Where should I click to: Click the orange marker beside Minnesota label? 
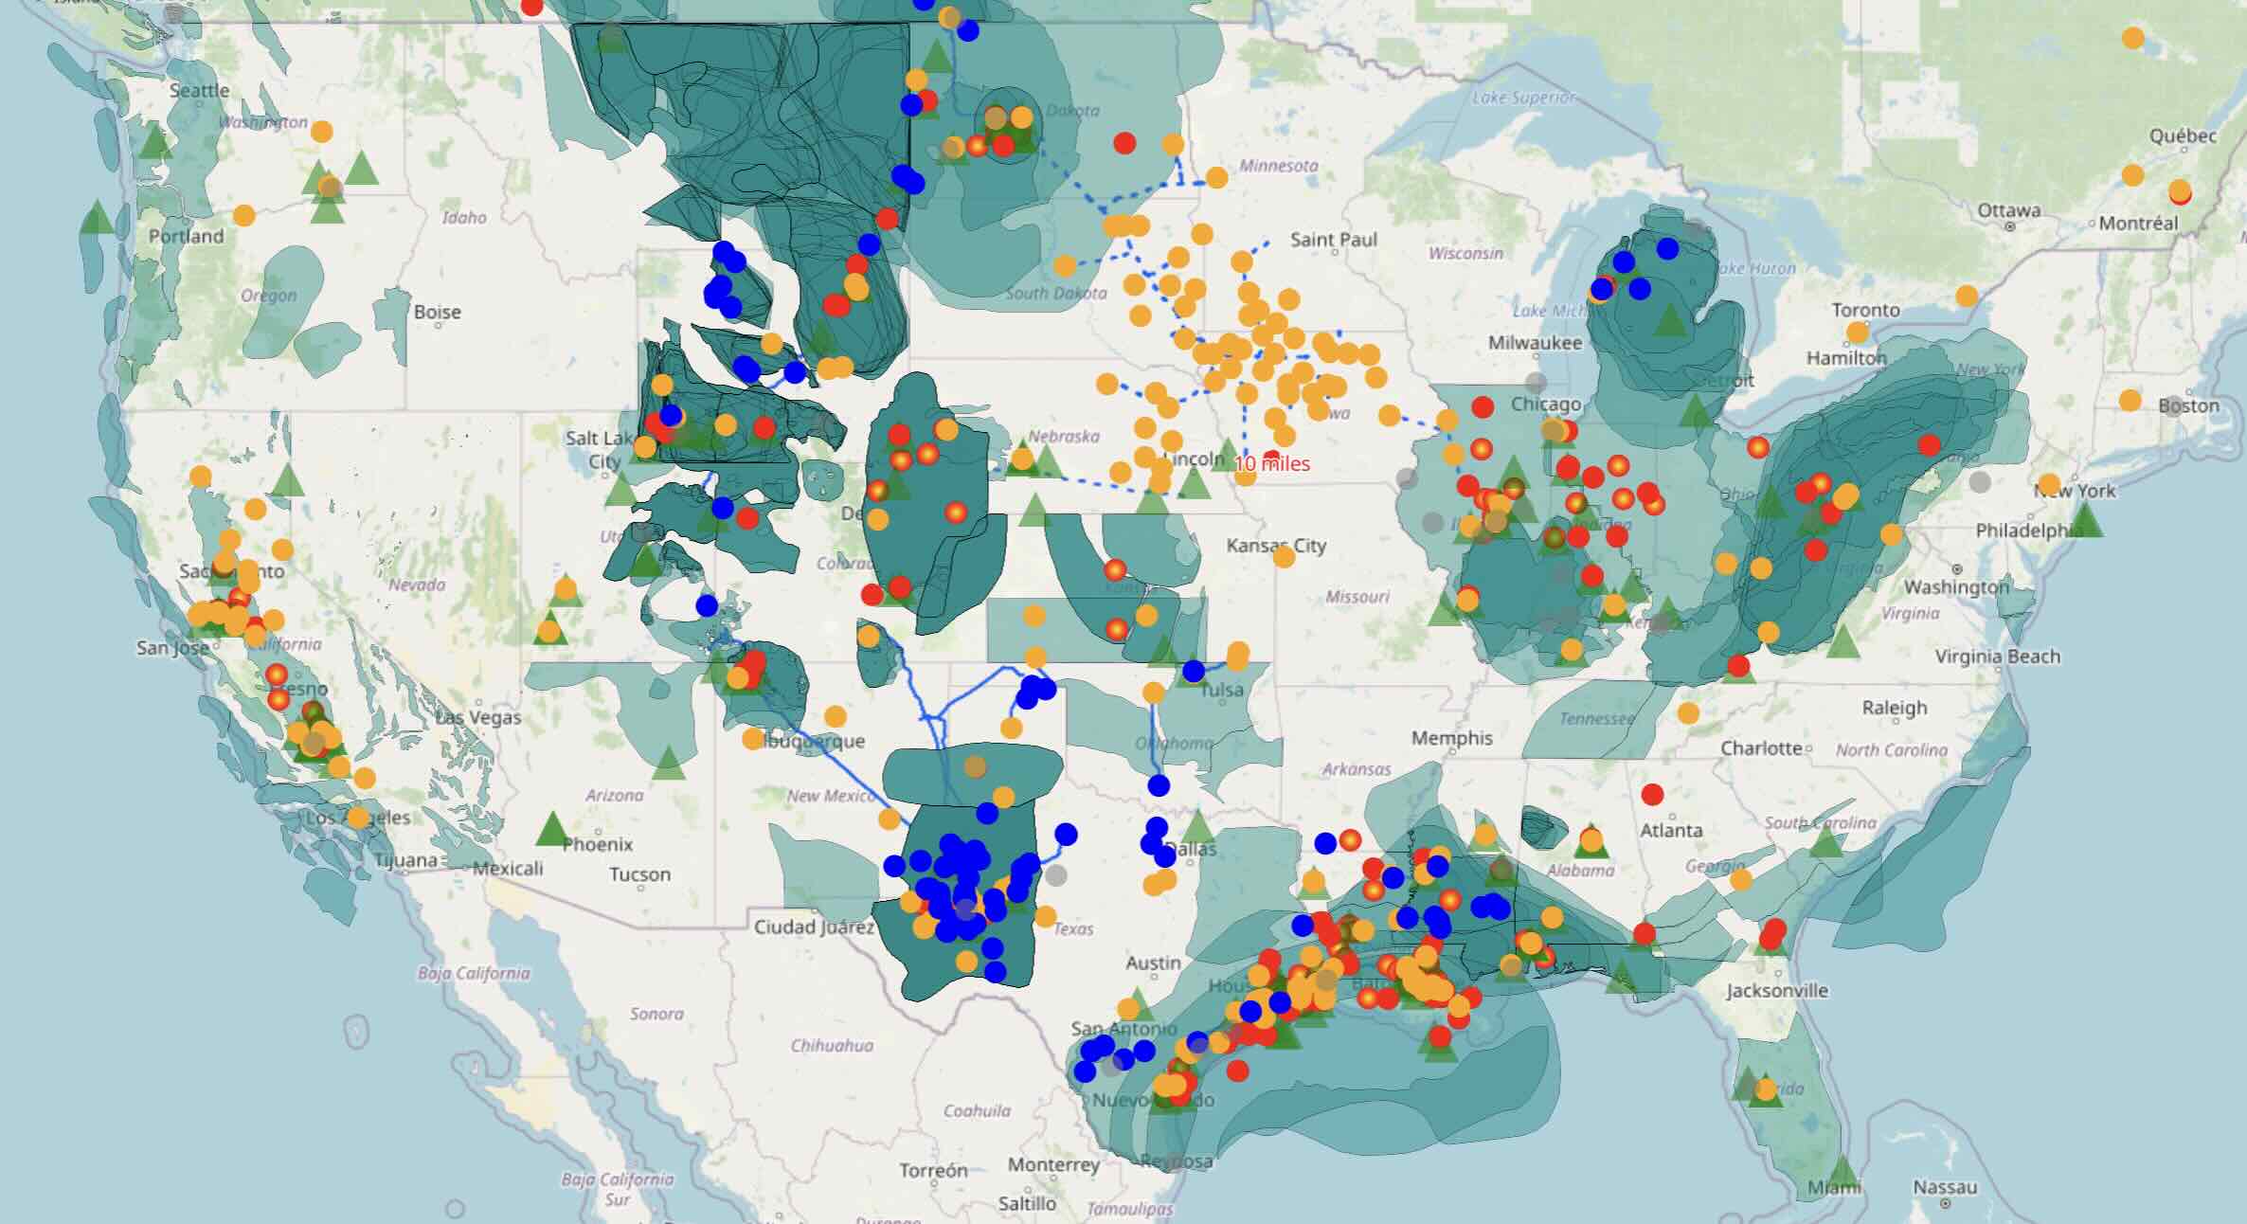pos(1216,177)
